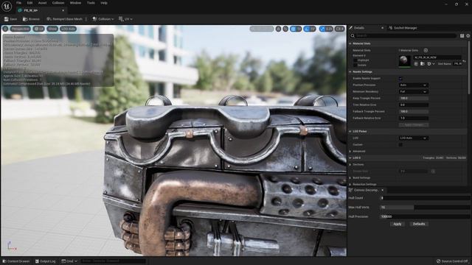Browse to material in Content Browser icon
Screen dimensions: 472x265
(x=423, y=64)
